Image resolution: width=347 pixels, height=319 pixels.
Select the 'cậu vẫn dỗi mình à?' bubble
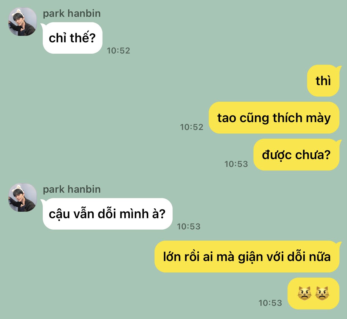tap(107, 214)
